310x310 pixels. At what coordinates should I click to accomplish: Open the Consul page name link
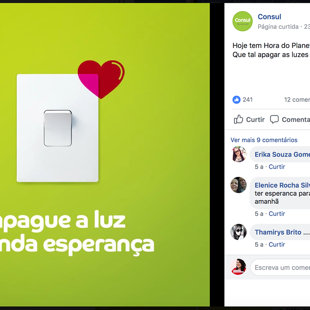[x=269, y=17]
